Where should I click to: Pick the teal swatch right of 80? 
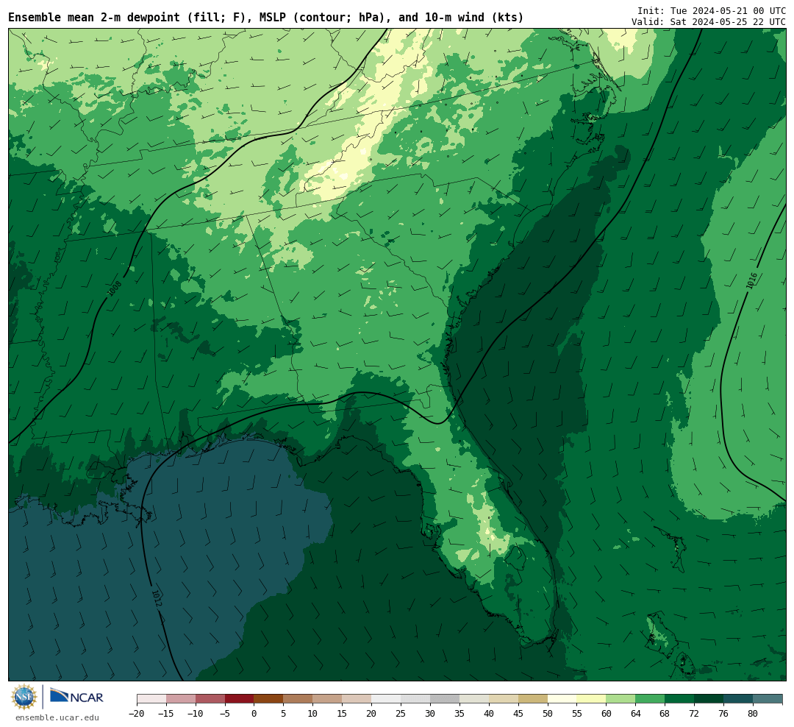768,699
